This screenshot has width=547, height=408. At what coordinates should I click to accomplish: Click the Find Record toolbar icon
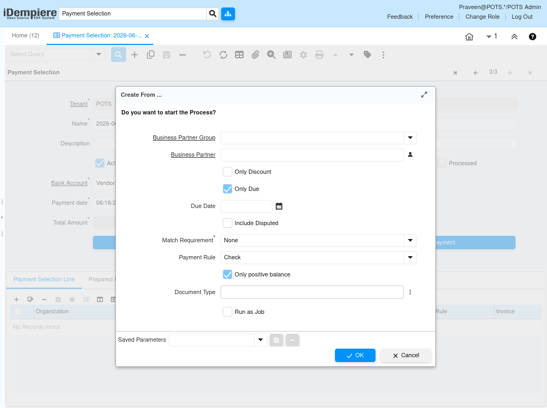(119, 55)
